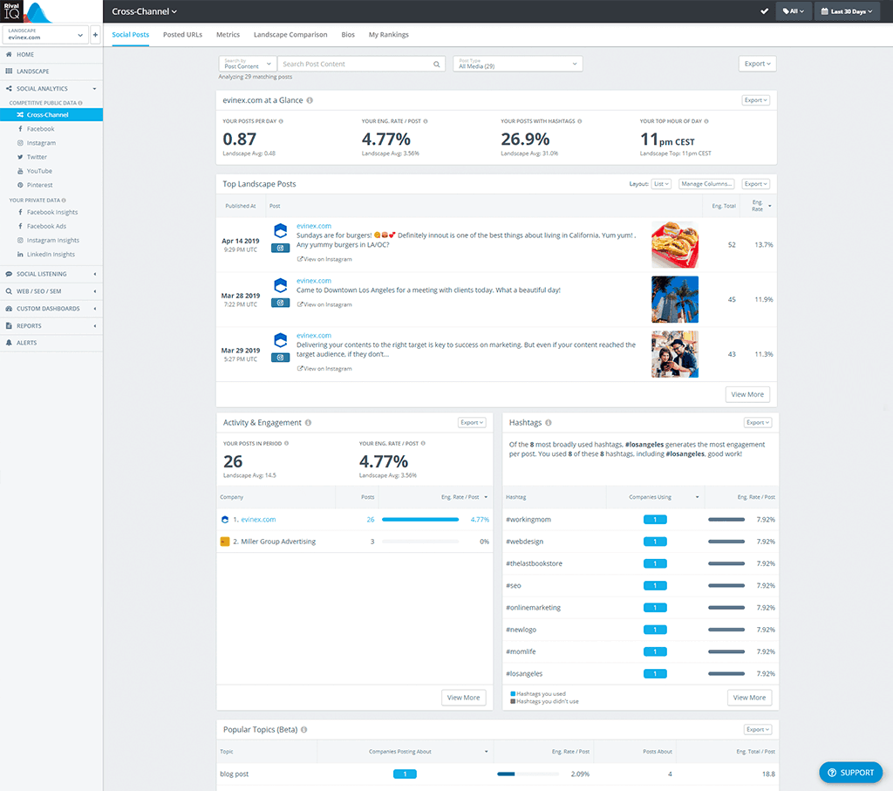
Task: Click the evinex logo on the Mar 28 post
Action: point(280,284)
